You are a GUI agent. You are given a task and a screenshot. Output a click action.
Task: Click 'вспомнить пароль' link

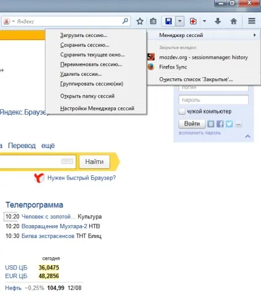point(199,133)
